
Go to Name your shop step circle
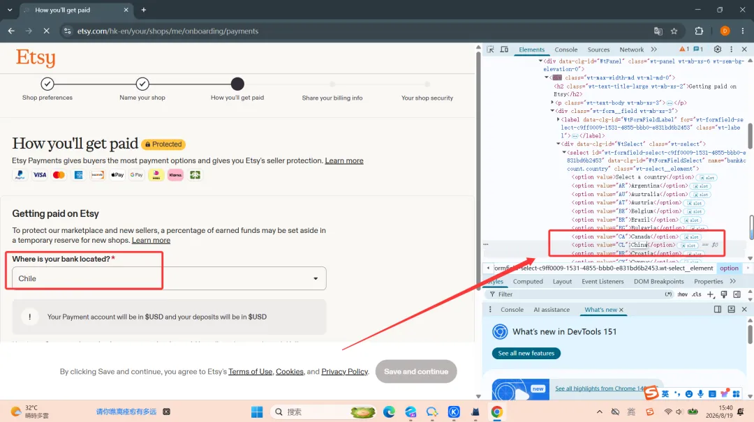(x=142, y=84)
